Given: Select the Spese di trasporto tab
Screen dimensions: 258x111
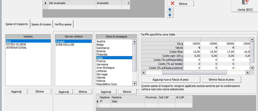Looking at the screenshot, I should (17, 24).
